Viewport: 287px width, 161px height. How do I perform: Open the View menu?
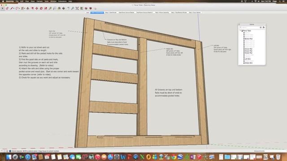[27, 1]
